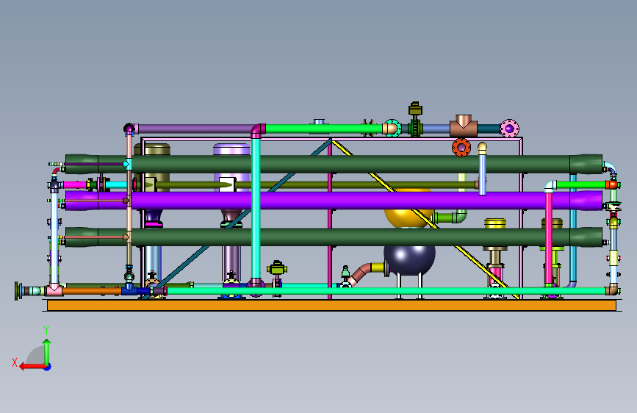Select the light blue vertical pipe at far left
This screenshot has width=637, height=413.
point(54,238)
